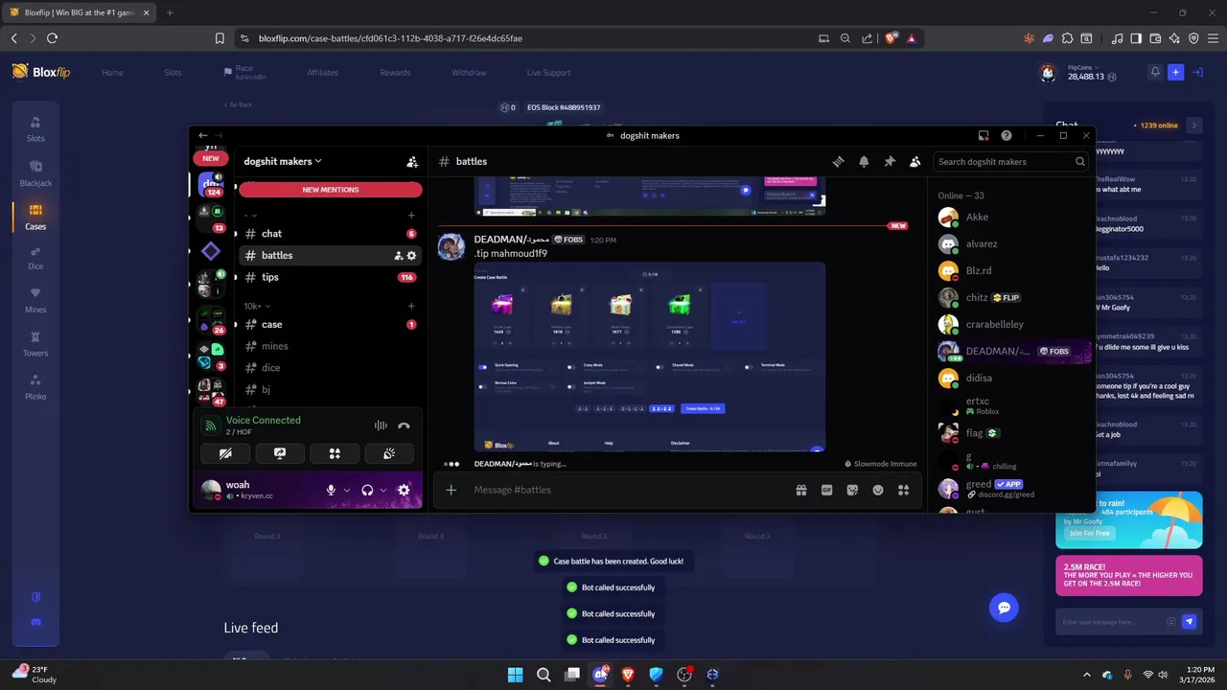Open Threads in Discord channel header

point(838,162)
